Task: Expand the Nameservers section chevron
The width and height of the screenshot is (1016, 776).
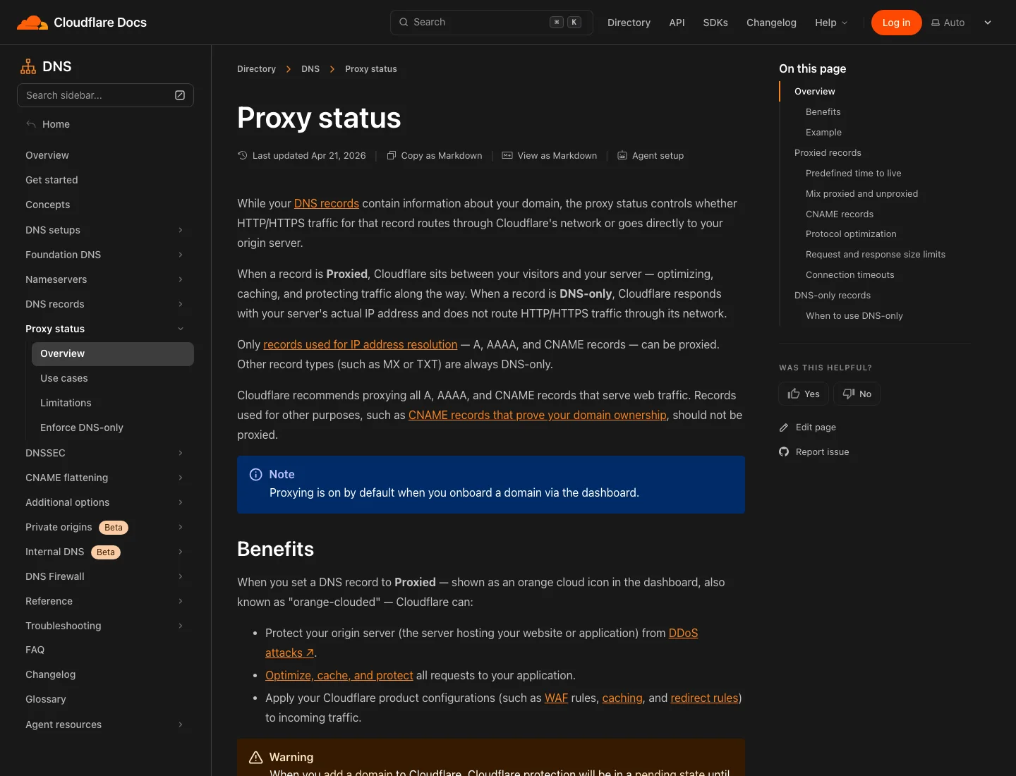Action: (x=181, y=279)
